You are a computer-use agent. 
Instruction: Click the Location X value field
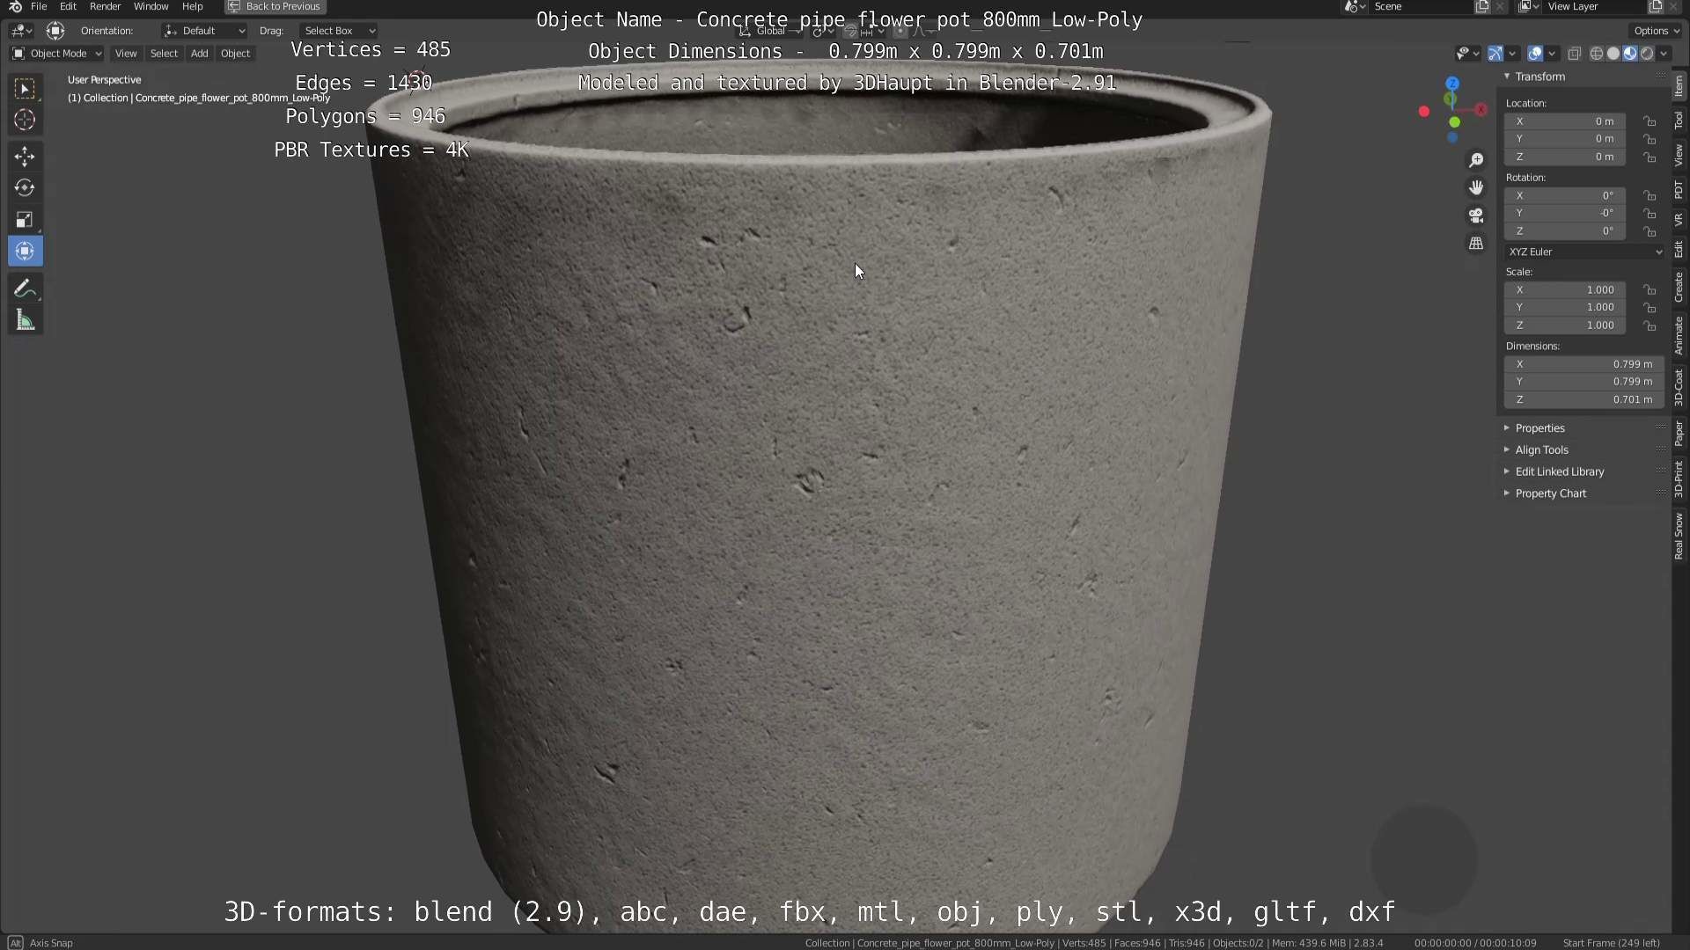point(1565,121)
